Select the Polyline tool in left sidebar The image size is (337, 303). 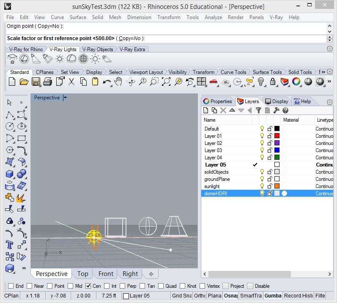click(x=10, y=115)
